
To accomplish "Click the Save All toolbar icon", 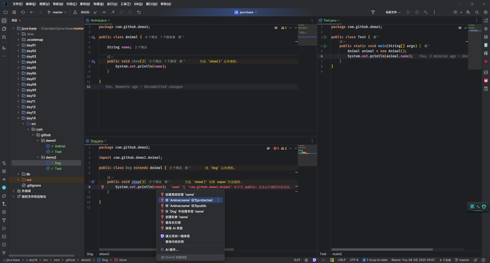I will (14, 12).
